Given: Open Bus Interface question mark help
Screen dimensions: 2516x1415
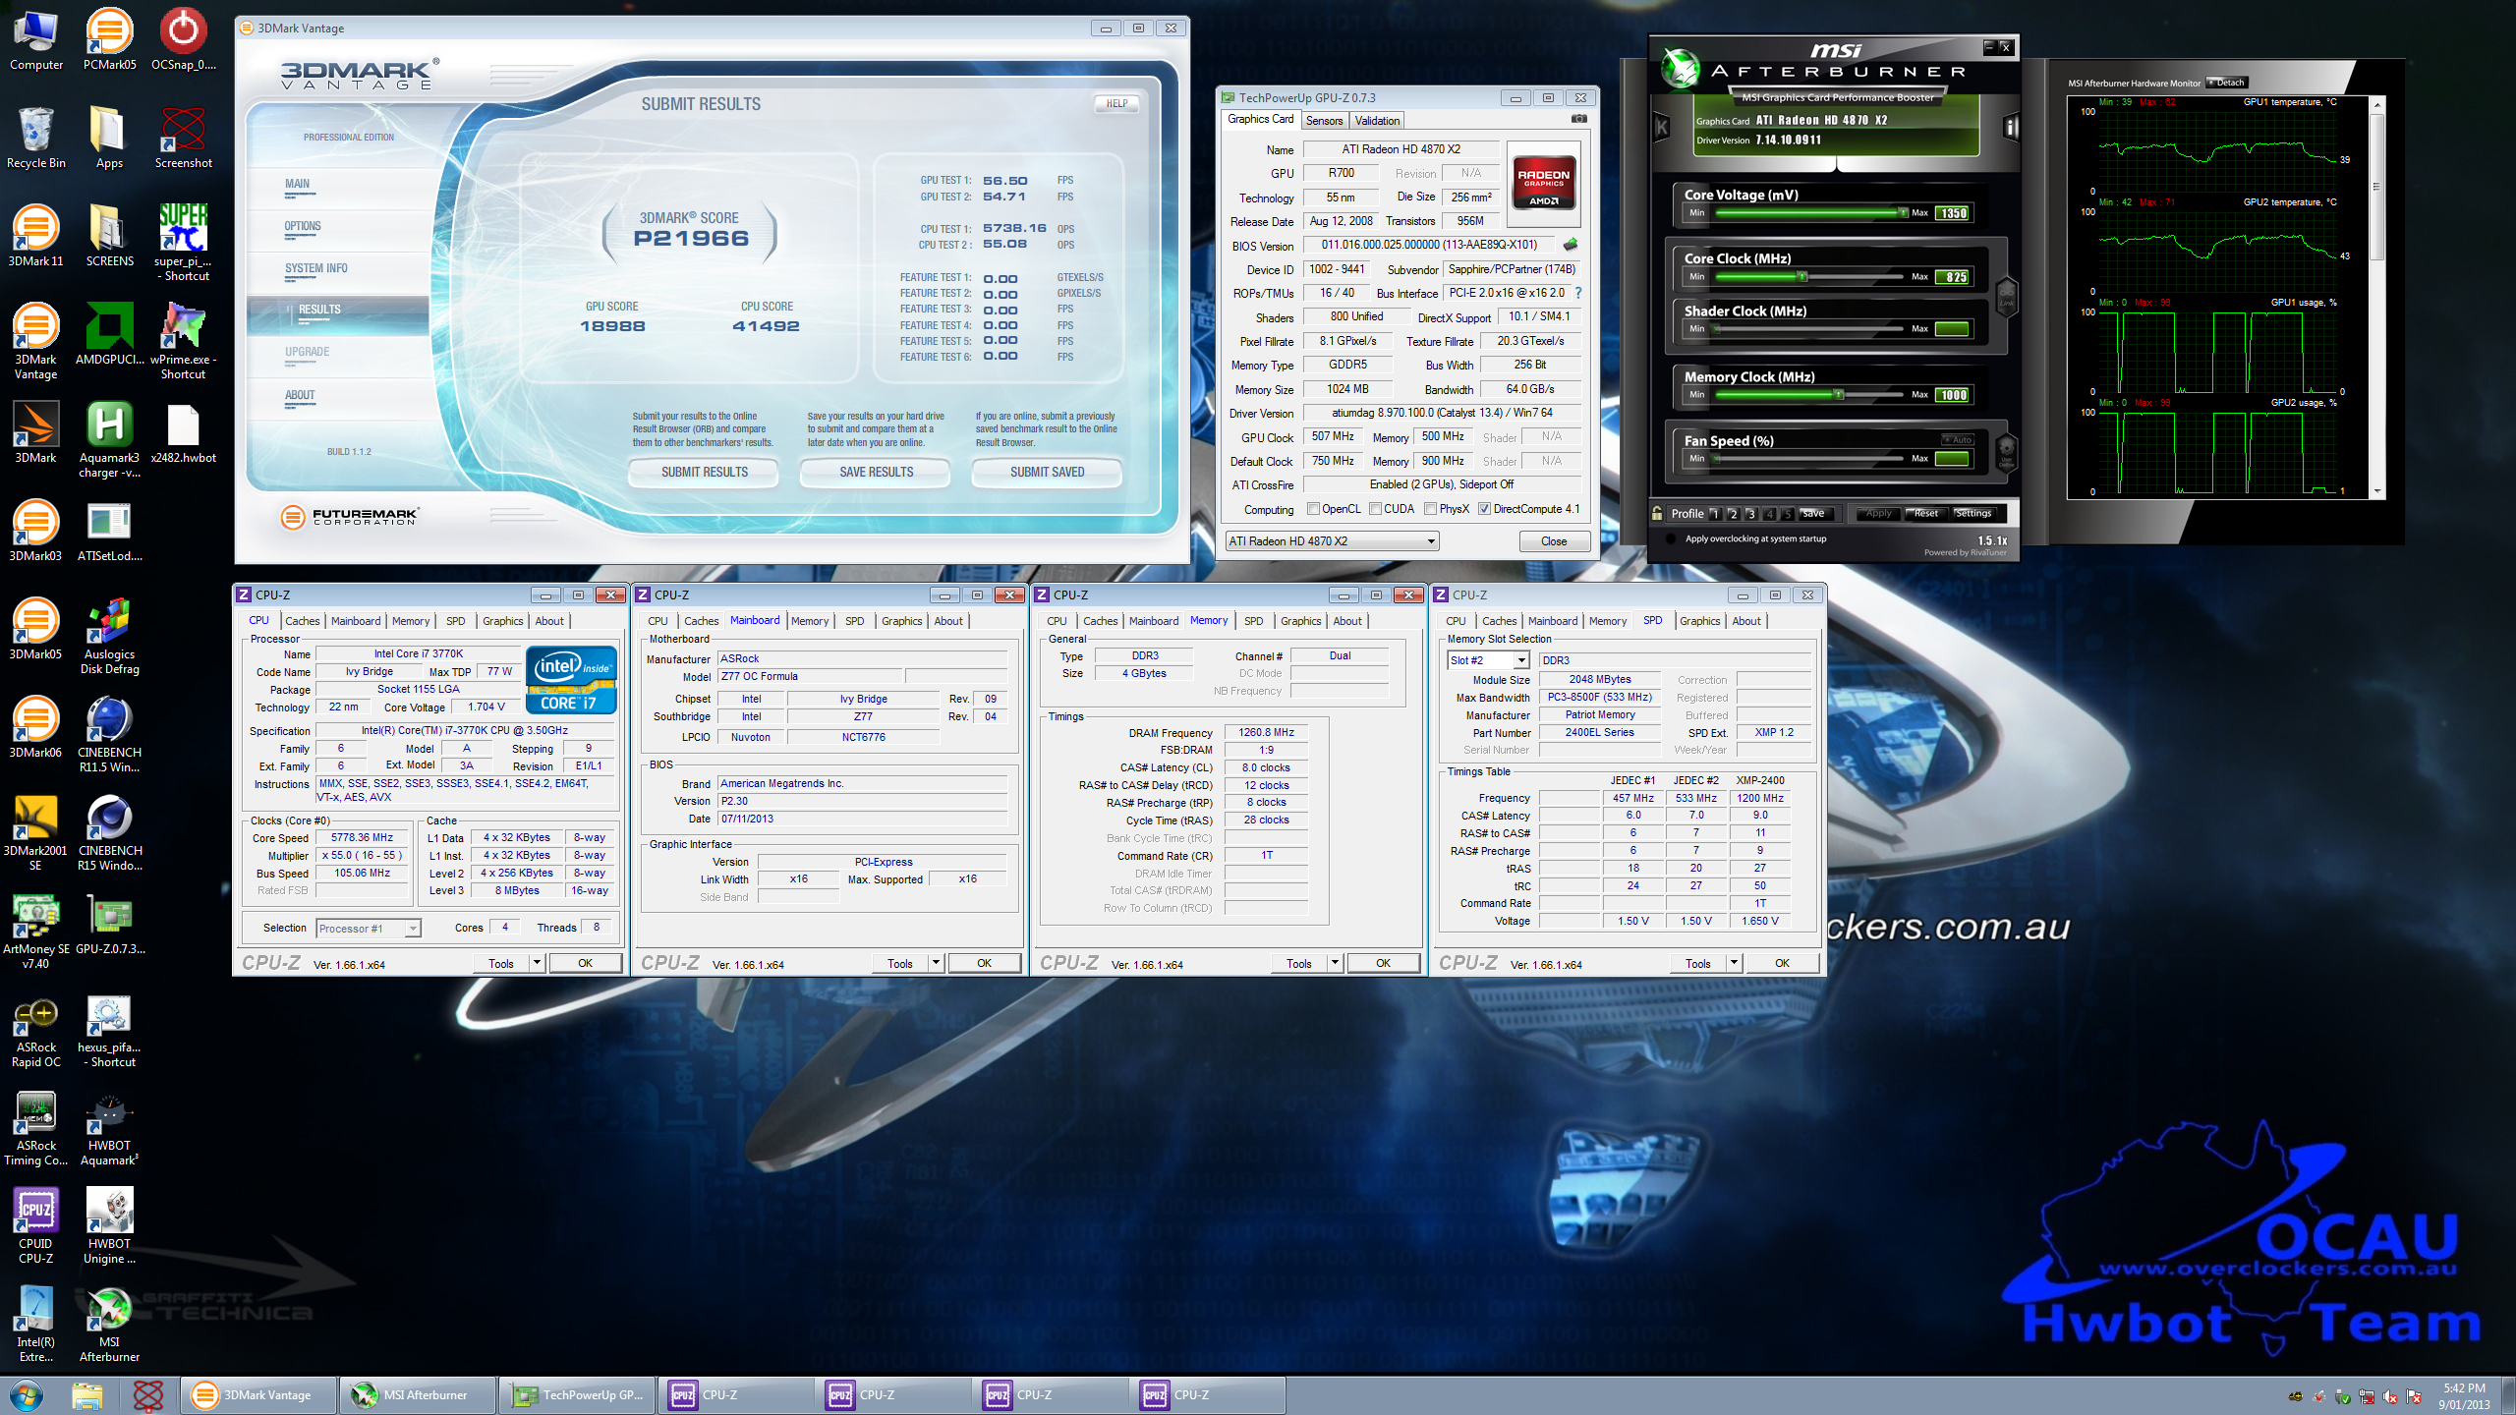Looking at the screenshot, I should [x=1578, y=293].
